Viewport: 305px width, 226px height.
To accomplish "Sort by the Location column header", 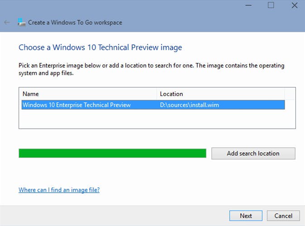I will [221, 94].
